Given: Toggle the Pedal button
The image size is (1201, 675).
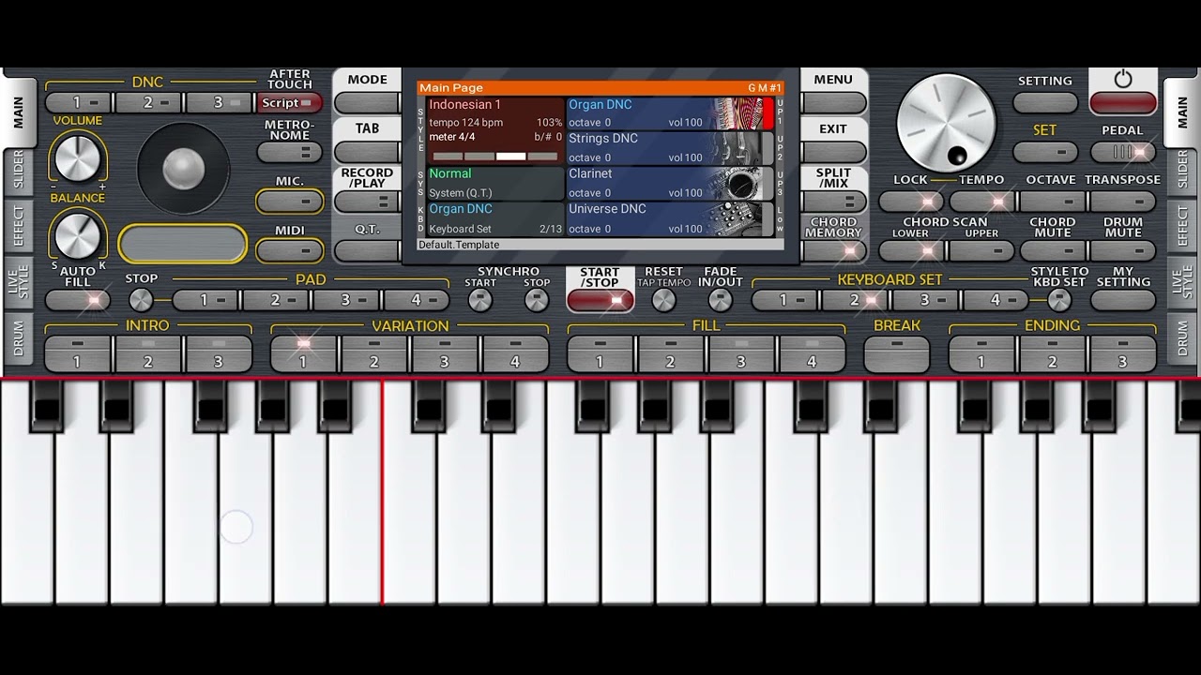Looking at the screenshot, I should pos(1123,152).
